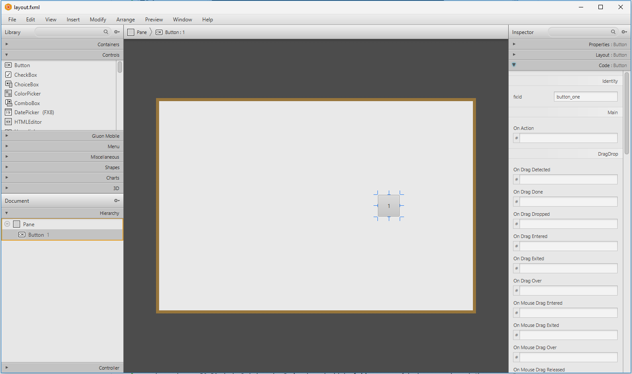
Task: Select the Pane breadcrumb link
Action: (x=142, y=32)
